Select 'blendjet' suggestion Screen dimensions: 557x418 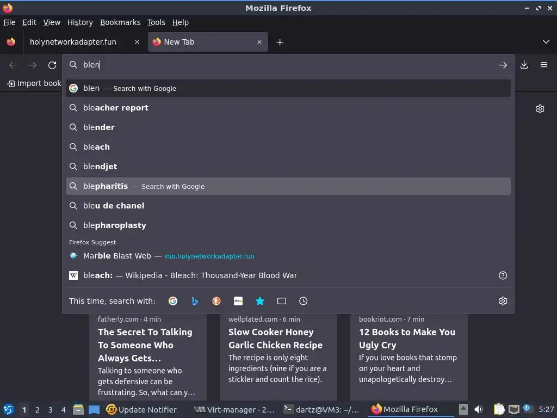[x=288, y=167]
